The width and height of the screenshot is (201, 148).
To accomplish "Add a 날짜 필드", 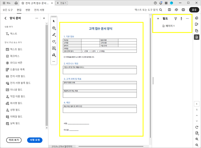I will tap(13, 123).
